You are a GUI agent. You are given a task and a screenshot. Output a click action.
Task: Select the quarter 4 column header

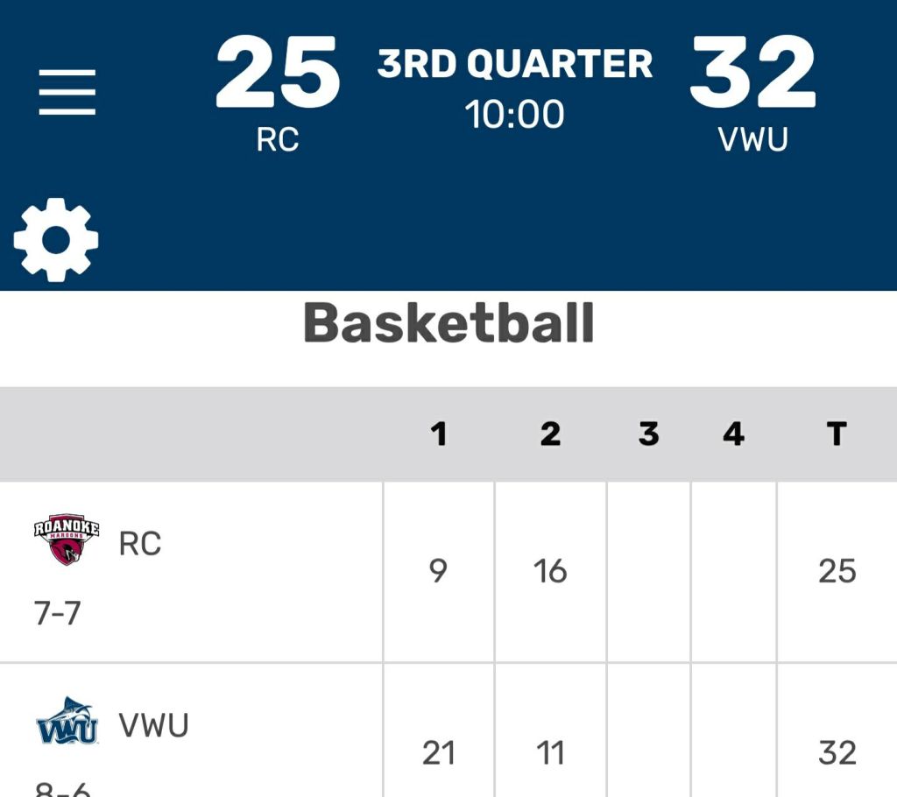pyautogui.click(x=733, y=434)
